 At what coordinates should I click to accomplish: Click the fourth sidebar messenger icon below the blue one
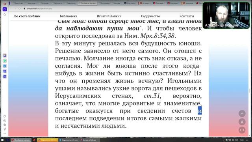click(x=5, y=71)
